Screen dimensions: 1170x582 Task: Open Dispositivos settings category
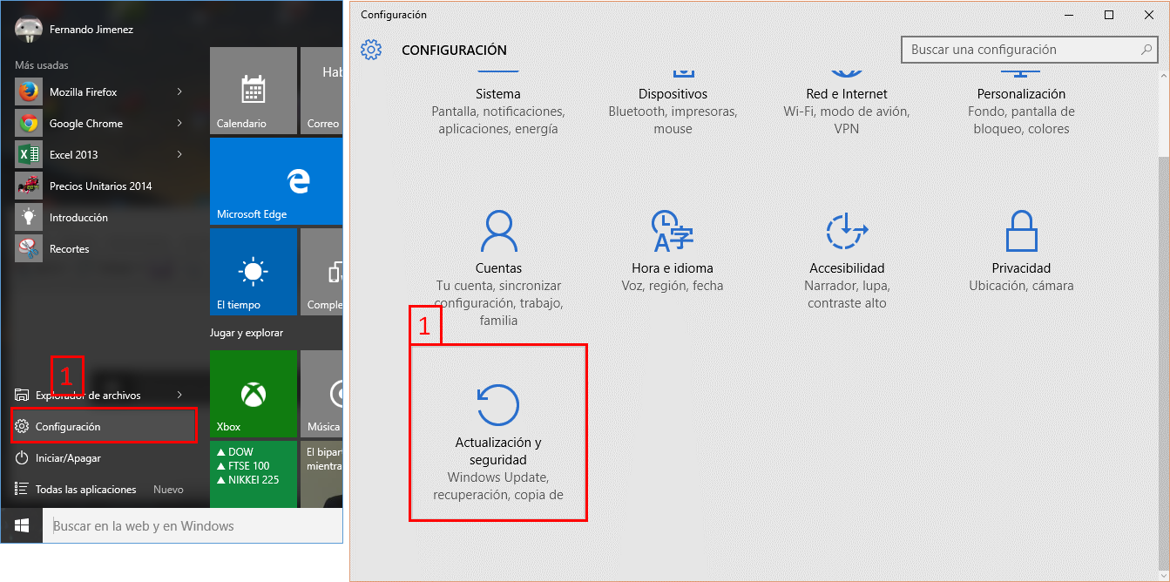click(673, 103)
